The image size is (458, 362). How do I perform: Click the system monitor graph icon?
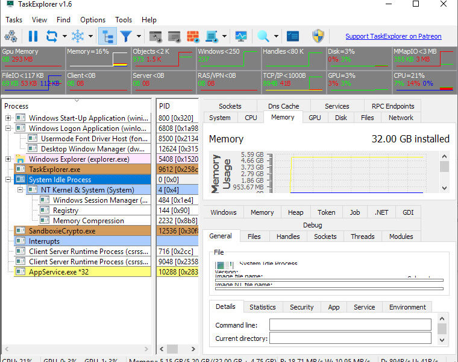240,36
